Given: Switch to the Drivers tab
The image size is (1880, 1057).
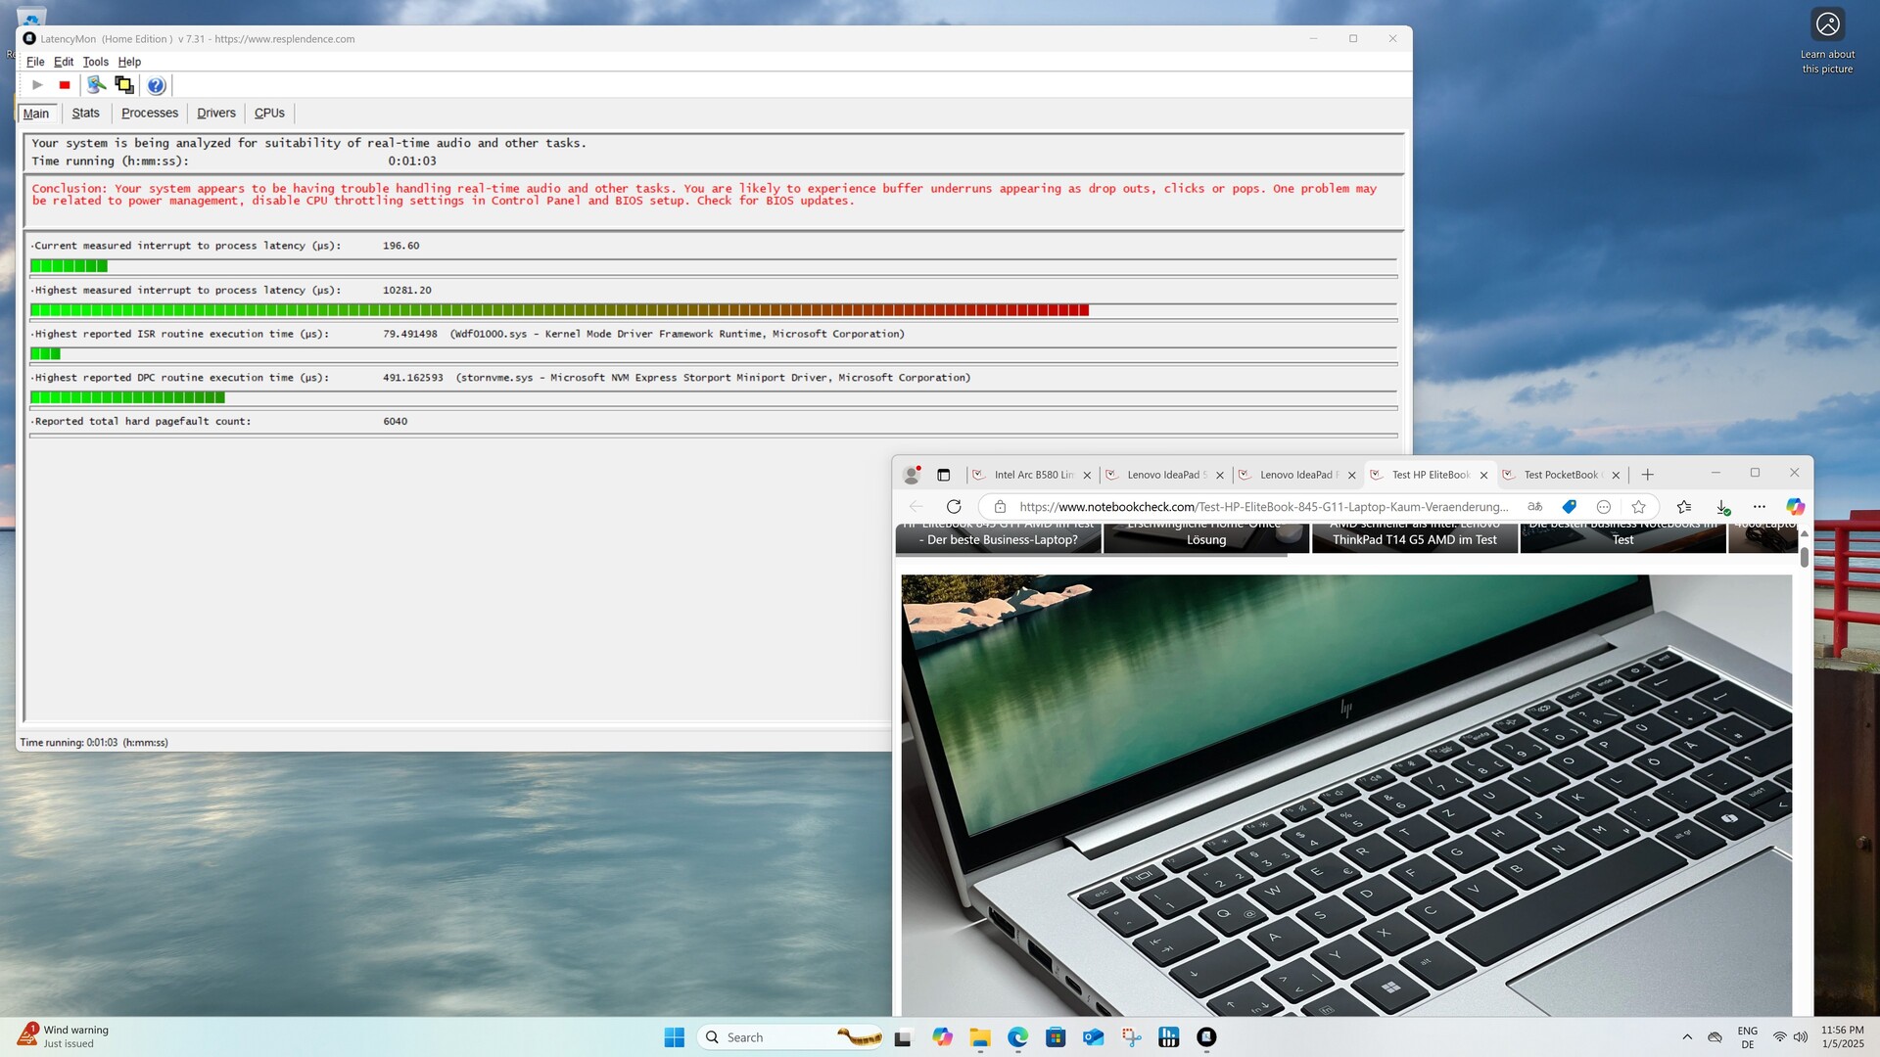Looking at the screenshot, I should (x=215, y=114).
